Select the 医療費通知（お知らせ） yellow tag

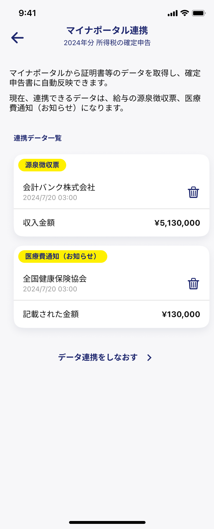tap(63, 257)
